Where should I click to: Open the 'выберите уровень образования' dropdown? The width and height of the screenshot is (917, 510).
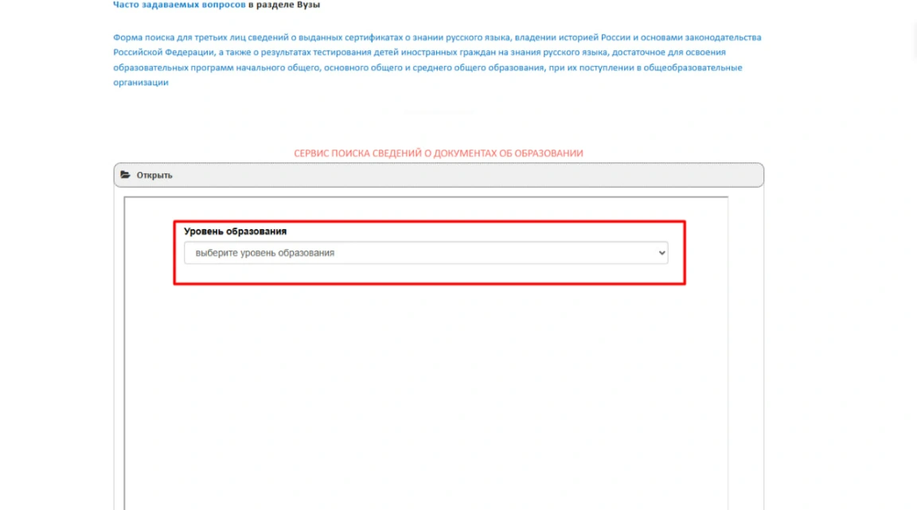426,253
